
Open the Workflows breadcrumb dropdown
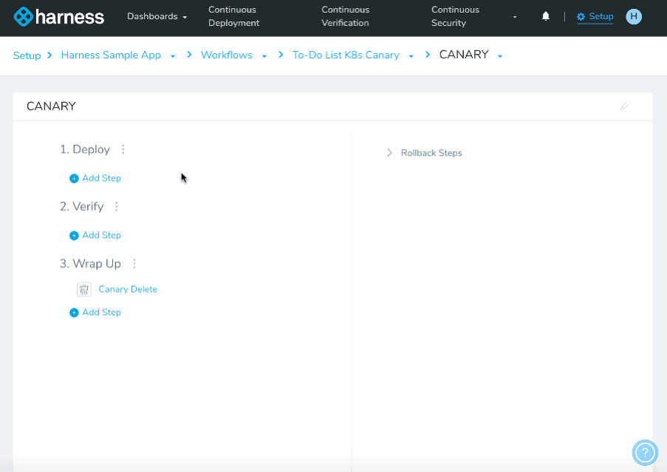[x=264, y=56]
